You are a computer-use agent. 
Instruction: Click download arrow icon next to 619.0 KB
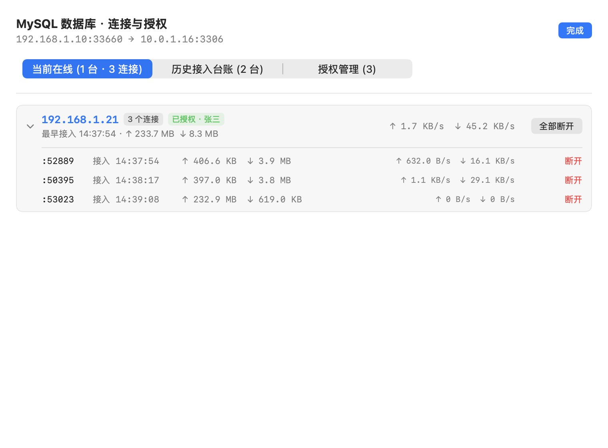pyautogui.click(x=250, y=199)
